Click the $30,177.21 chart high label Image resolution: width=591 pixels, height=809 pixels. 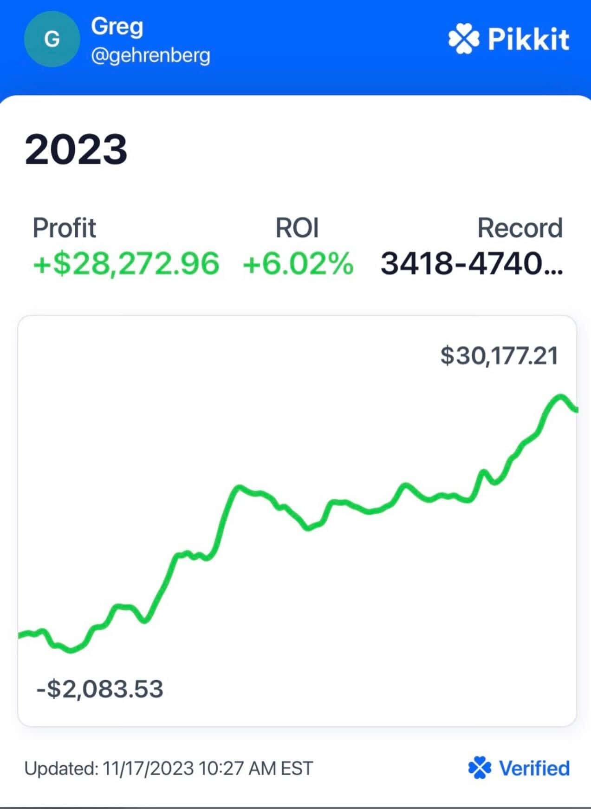499,356
